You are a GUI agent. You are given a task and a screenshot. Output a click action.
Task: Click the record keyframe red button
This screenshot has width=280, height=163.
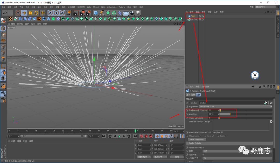click(x=142, y=136)
